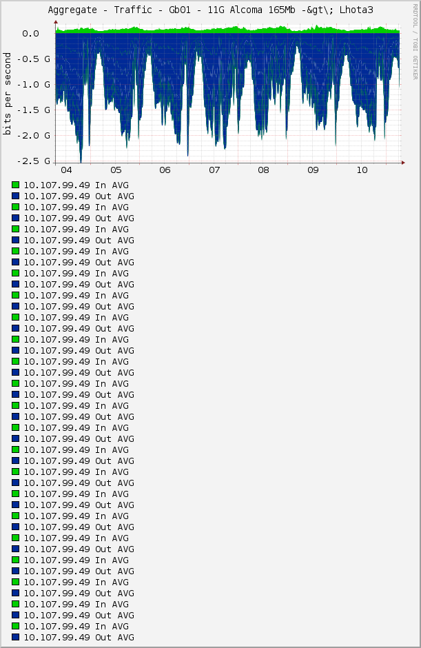Click the -1.0 G vertical axis value
421x648 pixels.
coord(34,85)
